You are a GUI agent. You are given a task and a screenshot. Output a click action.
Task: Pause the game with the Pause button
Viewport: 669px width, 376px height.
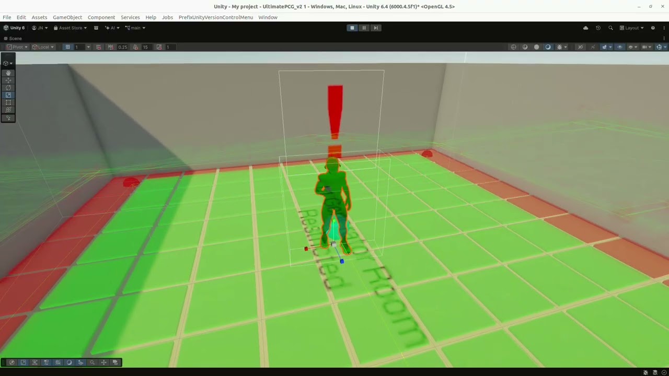(364, 28)
